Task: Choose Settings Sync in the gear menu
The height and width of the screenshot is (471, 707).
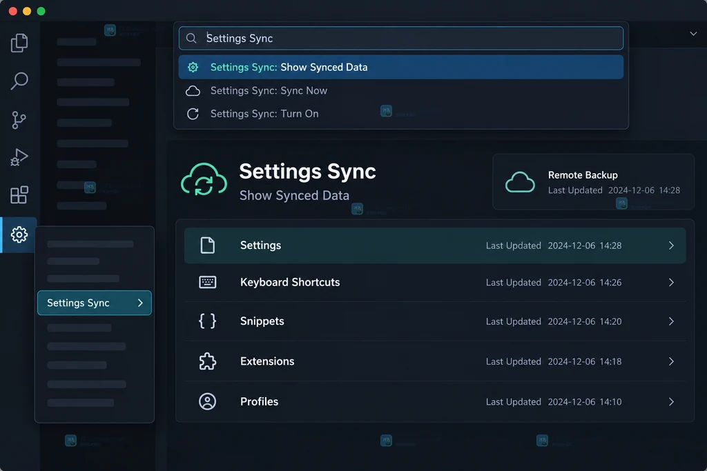Action: coord(94,303)
